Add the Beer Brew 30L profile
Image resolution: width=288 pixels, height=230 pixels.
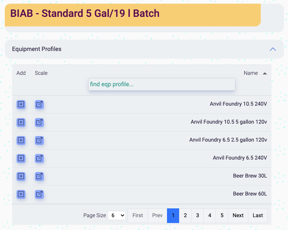21,176
